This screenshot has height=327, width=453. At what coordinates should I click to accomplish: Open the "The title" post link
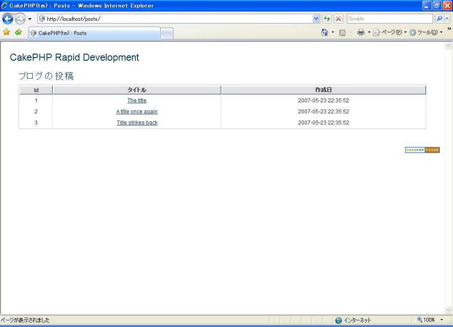click(137, 101)
